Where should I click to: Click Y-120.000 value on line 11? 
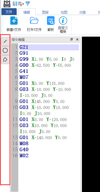(x=57, y=119)
